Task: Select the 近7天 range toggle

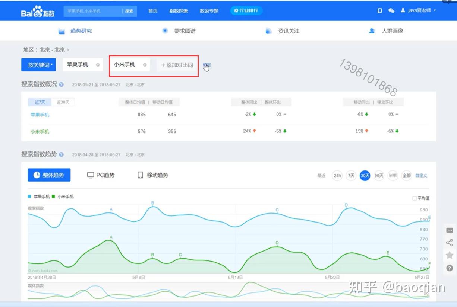Action: [40, 102]
